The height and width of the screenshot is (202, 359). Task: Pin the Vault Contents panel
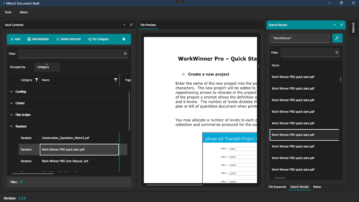point(131,25)
